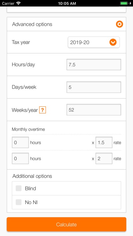Screen dimensions: 133x236
Task: Tap the No NI option label
Action: (31, 202)
